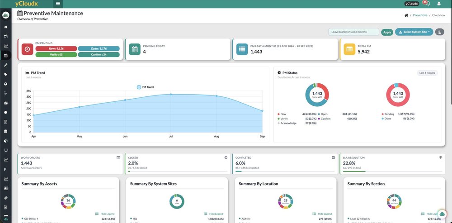Hide Legend in Summary By System Sites

click(x=213, y=214)
